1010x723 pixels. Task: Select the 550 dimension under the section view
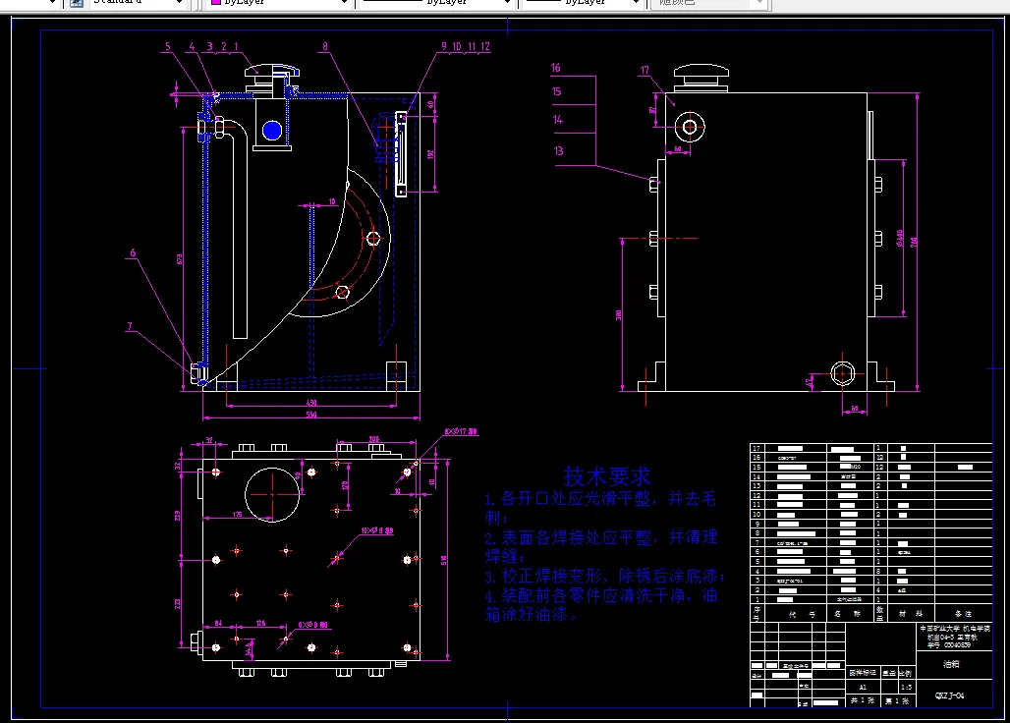coord(311,414)
